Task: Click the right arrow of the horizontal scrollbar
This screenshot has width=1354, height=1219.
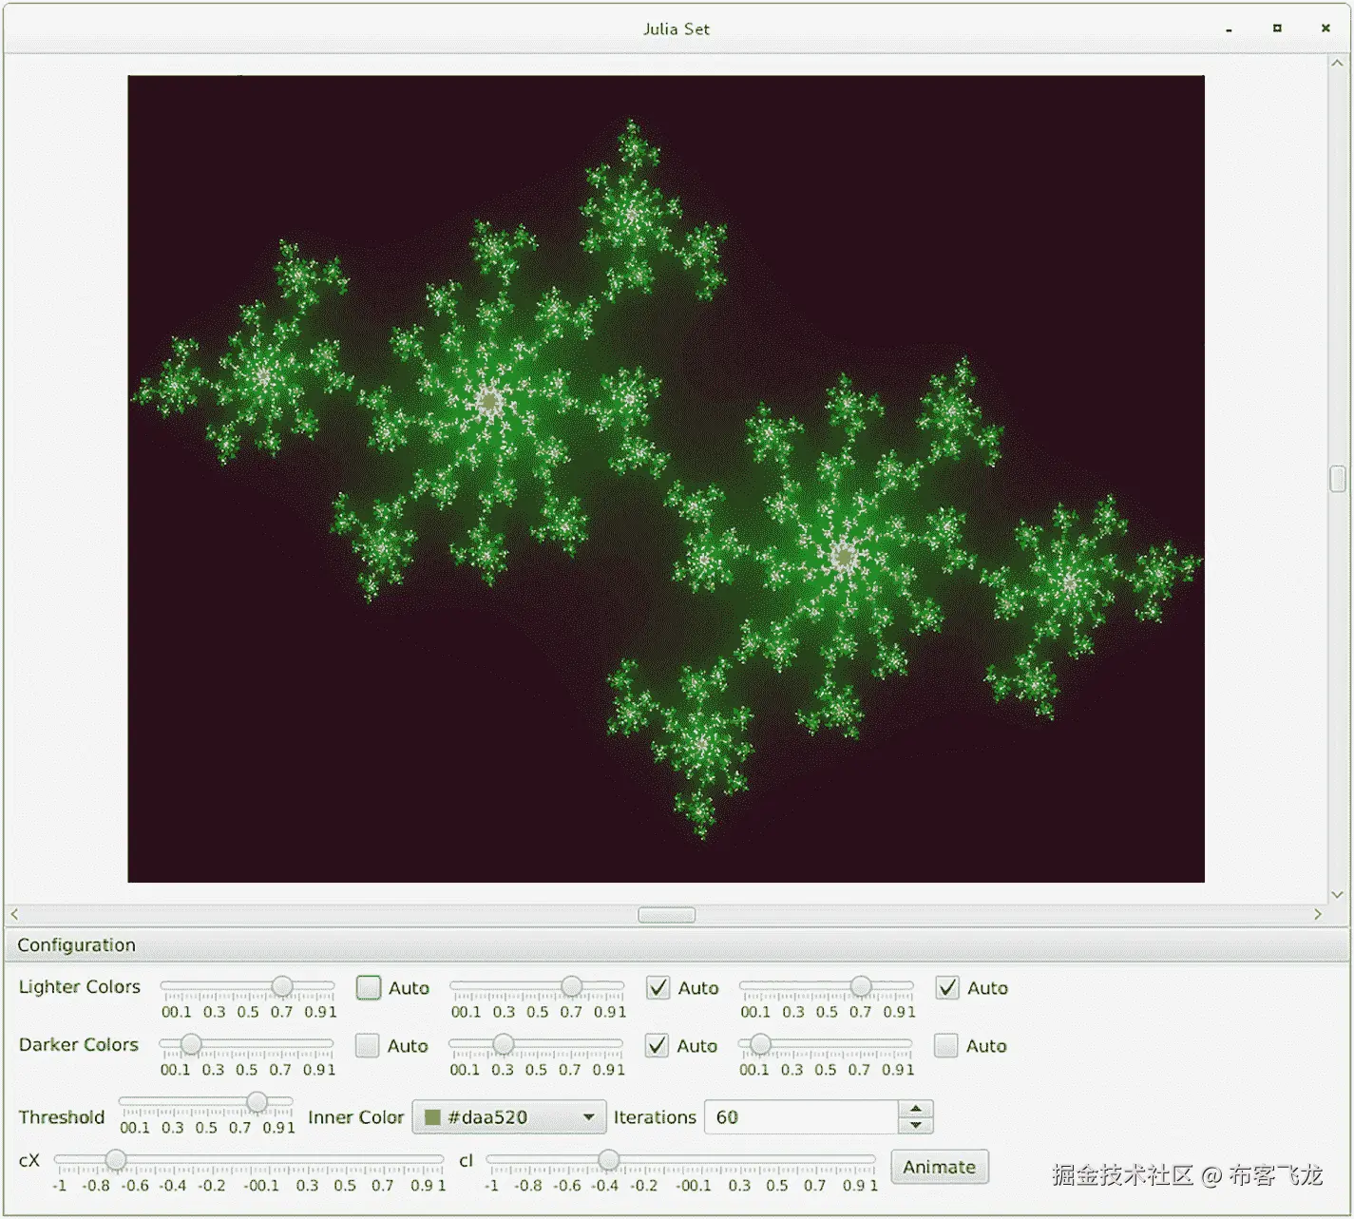Action: pos(1320,914)
